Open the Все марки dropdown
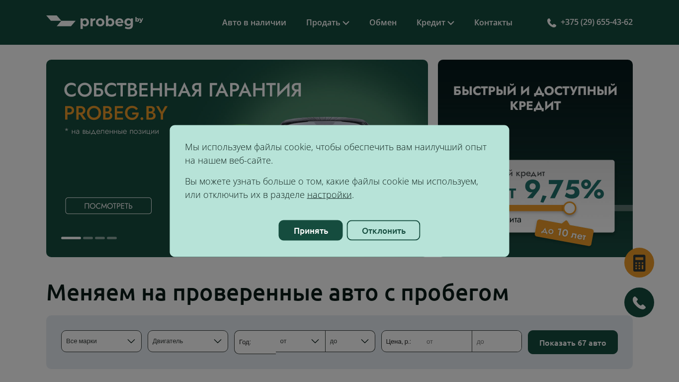Viewport: 679px width, 382px height. click(x=101, y=341)
